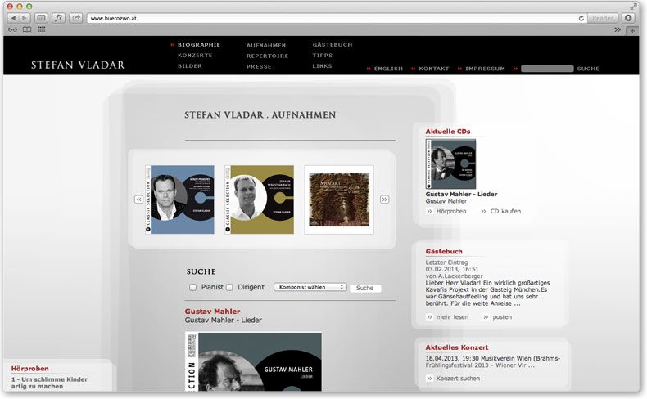Toggle fullscreen with the arrow icon
The height and width of the screenshot is (399, 647).
coord(633,7)
